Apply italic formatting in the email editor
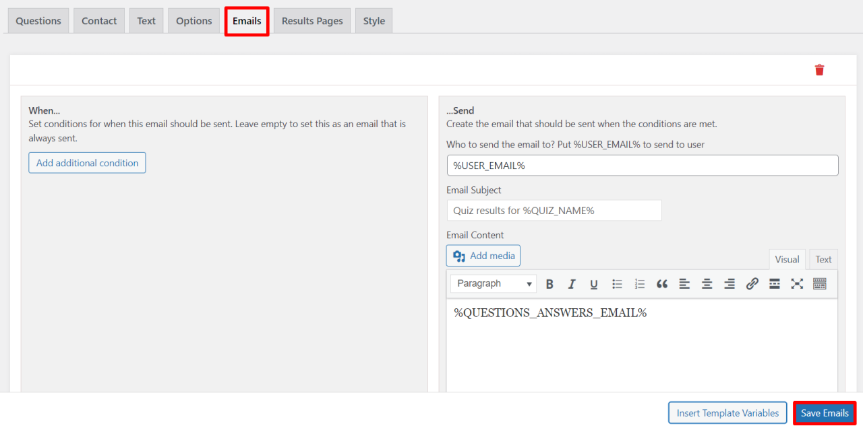The width and height of the screenshot is (863, 428). click(x=572, y=284)
